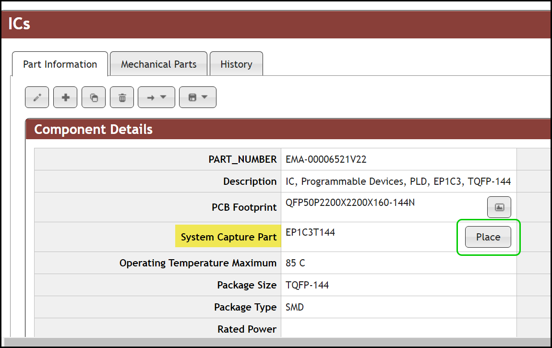The width and height of the screenshot is (552, 348).
Task: Click the highlighted System Capture Part label
Action: tap(228, 237)
